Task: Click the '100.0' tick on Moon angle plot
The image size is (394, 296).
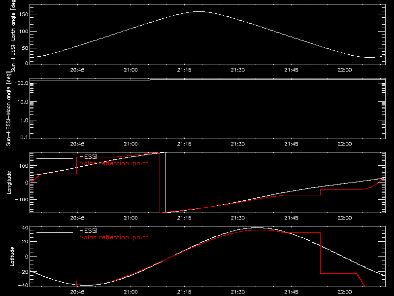Action: click(x=21, y=83)
